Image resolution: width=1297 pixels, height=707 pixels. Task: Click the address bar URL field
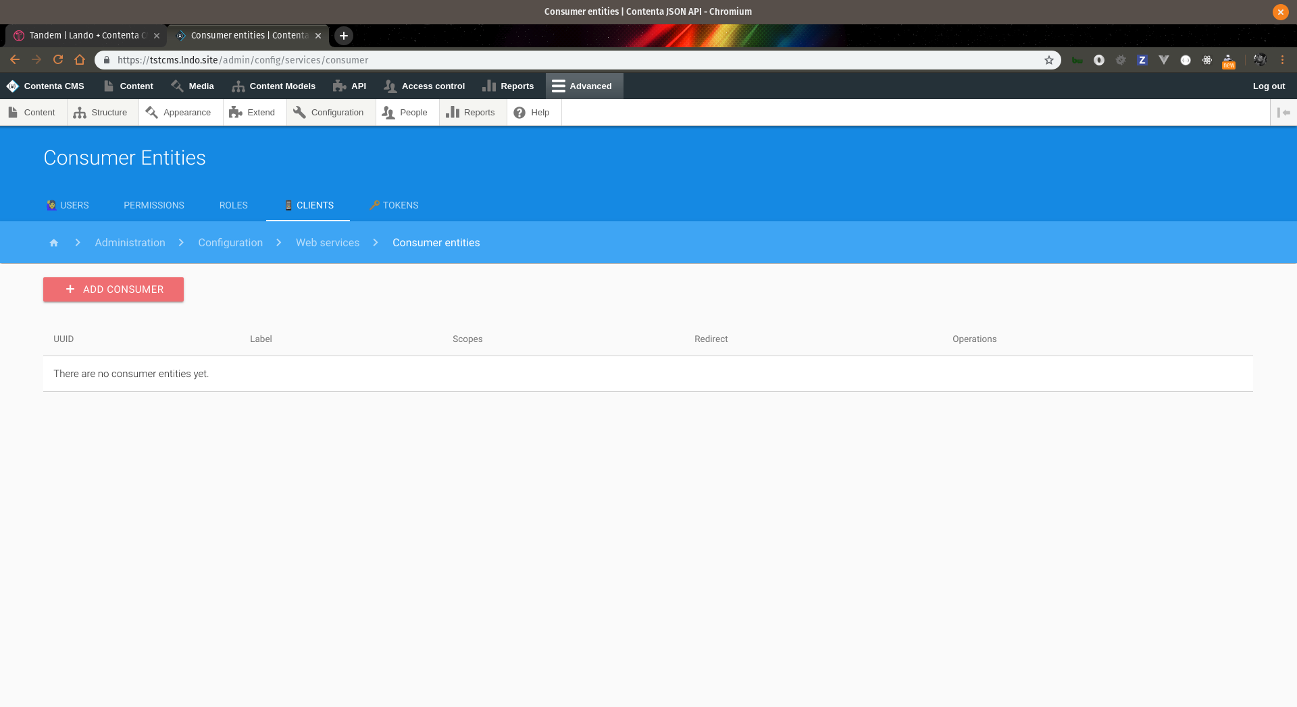tap(578, 60)
